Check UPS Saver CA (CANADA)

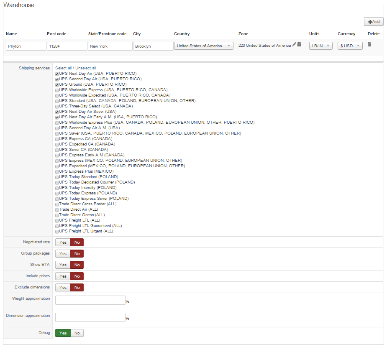click(57, 150)
